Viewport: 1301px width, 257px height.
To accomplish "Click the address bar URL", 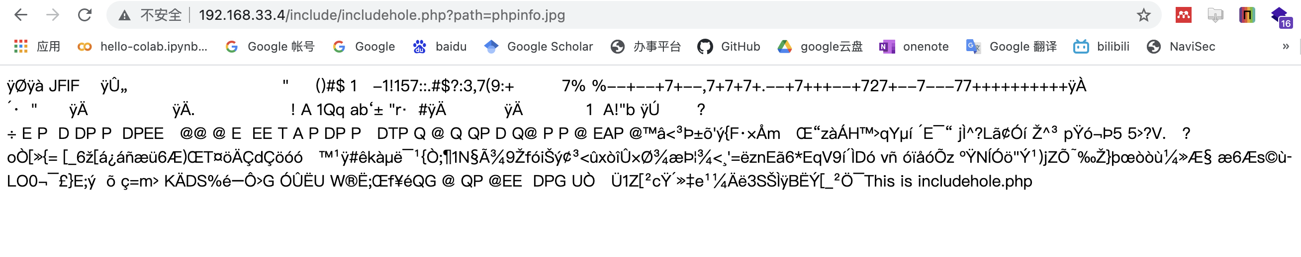I will point(381,15).
